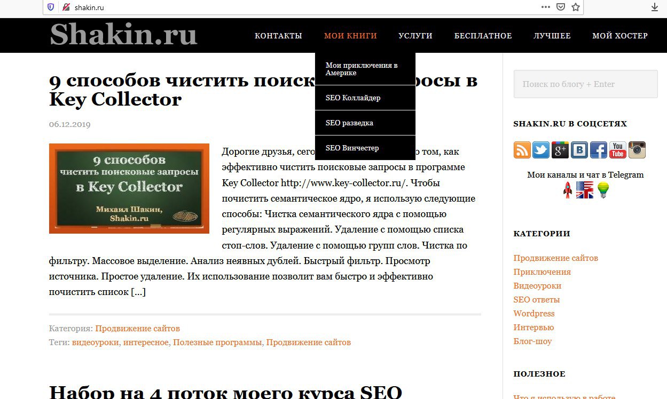Open the Facebook social icon
The image size is (667, 399).
pos(599,150)
